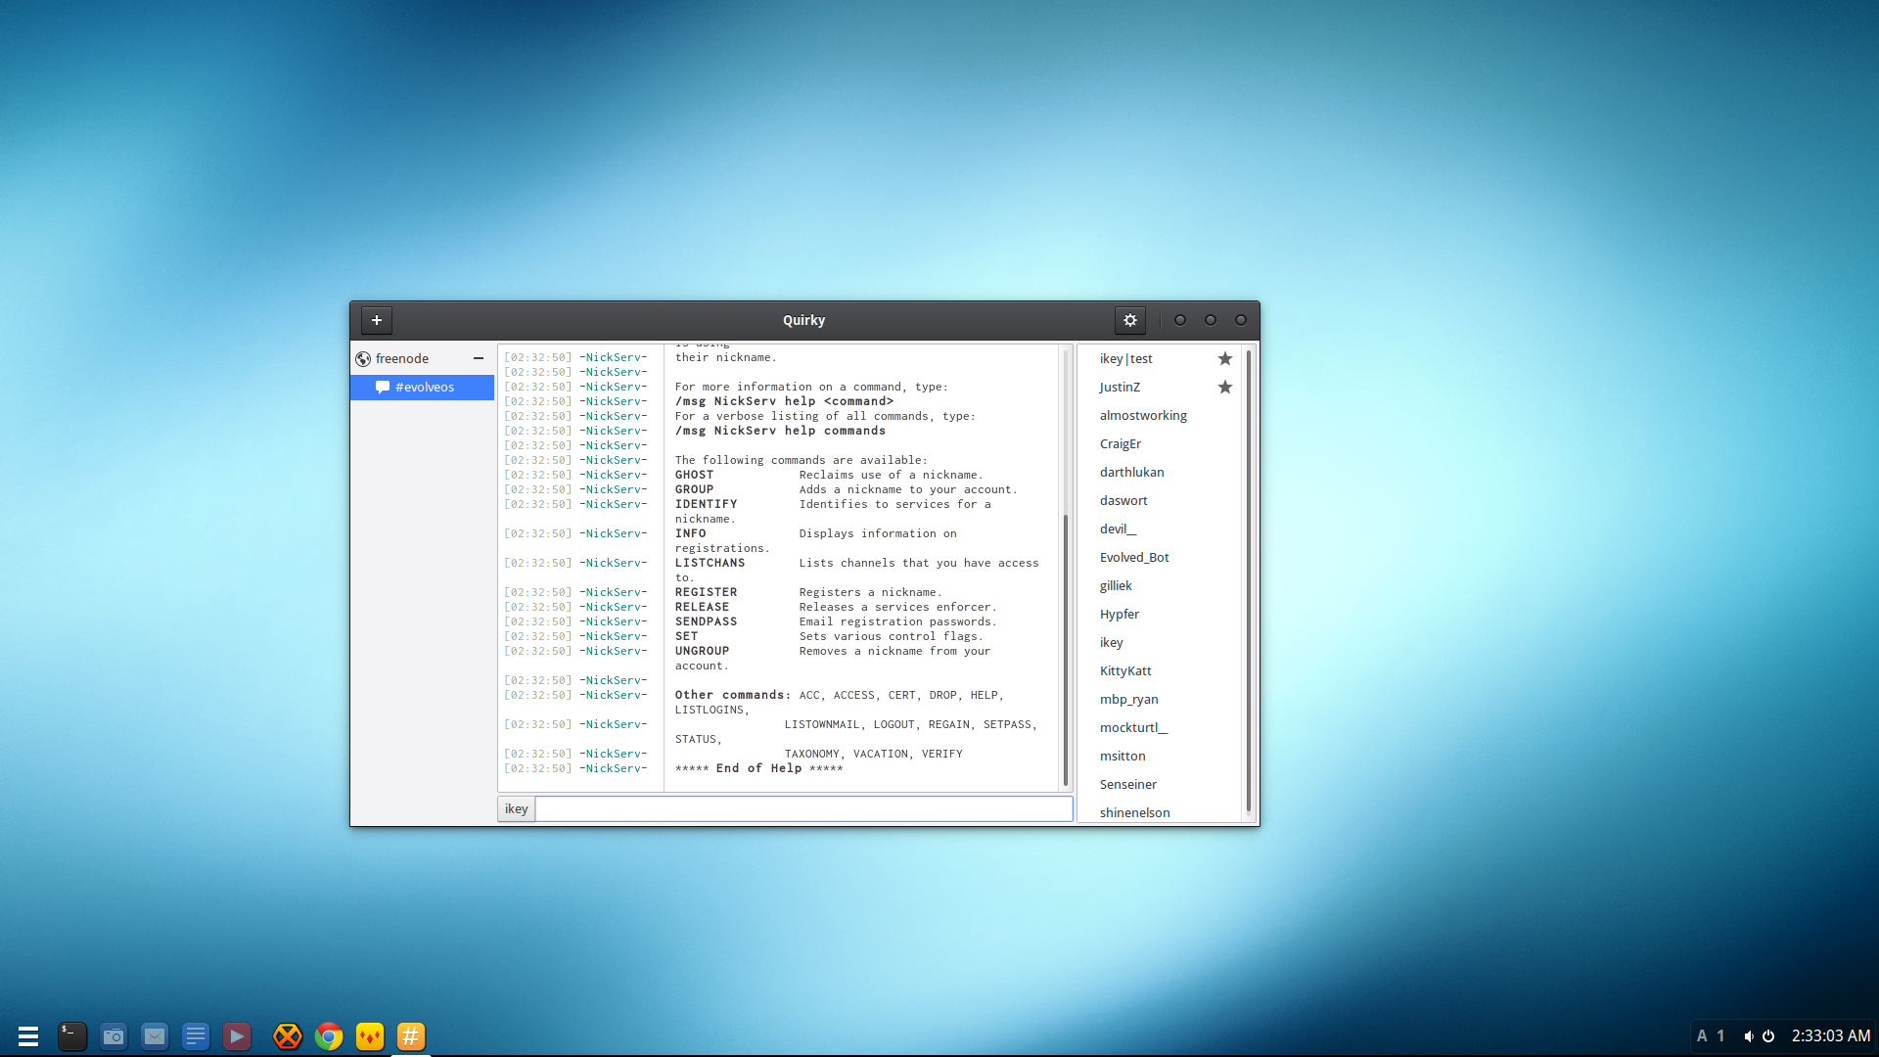Collapse the freenode server with minus icon
This screenshot has width=1879, height=1057.
479,358
